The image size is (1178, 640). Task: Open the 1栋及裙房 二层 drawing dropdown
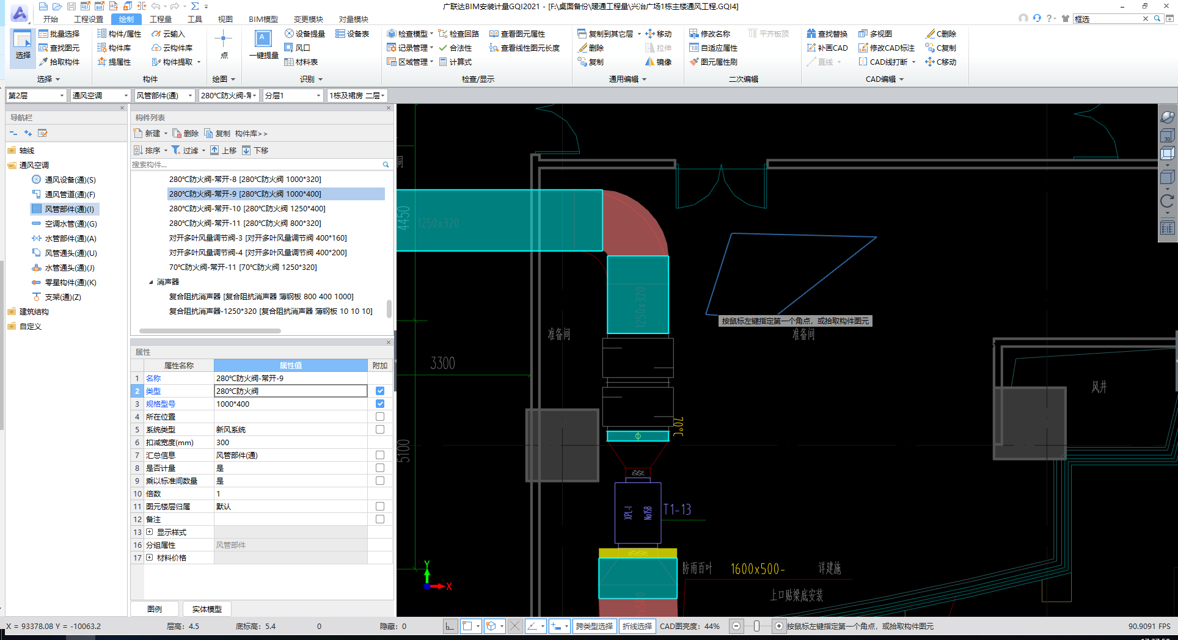tap(357, 95)
